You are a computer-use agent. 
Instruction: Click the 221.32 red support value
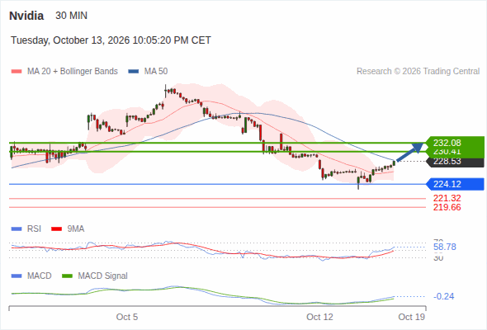[x=447, y=198]
